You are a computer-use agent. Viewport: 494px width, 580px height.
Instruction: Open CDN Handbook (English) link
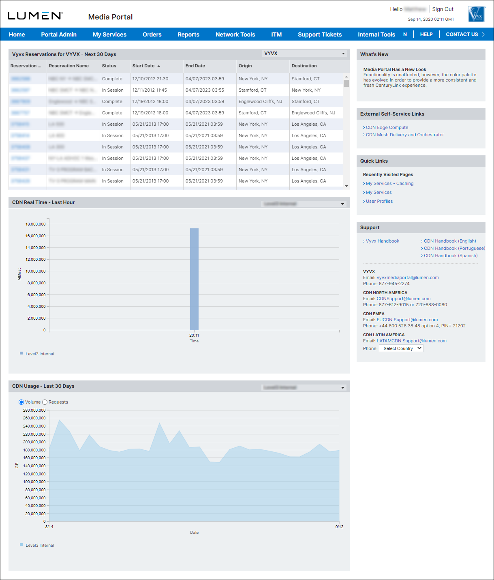click(x=450, y=241)
